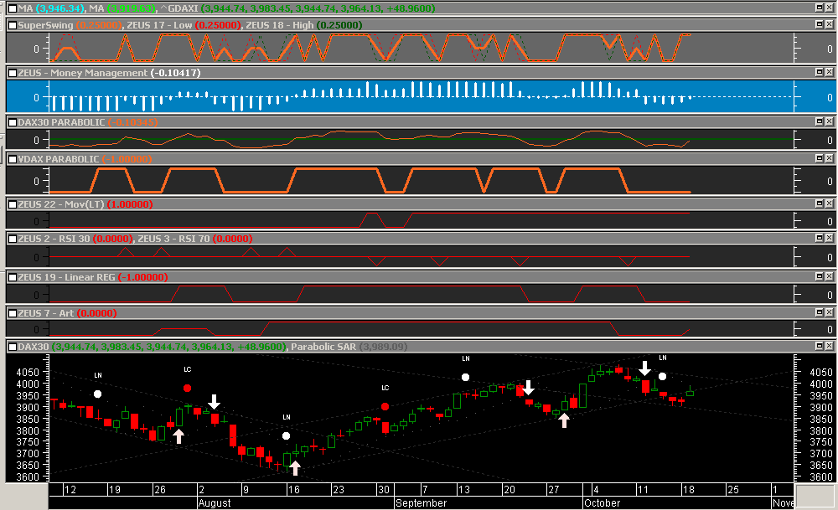Click the ZEUS 7 - Art pane icon

point(12,313)
